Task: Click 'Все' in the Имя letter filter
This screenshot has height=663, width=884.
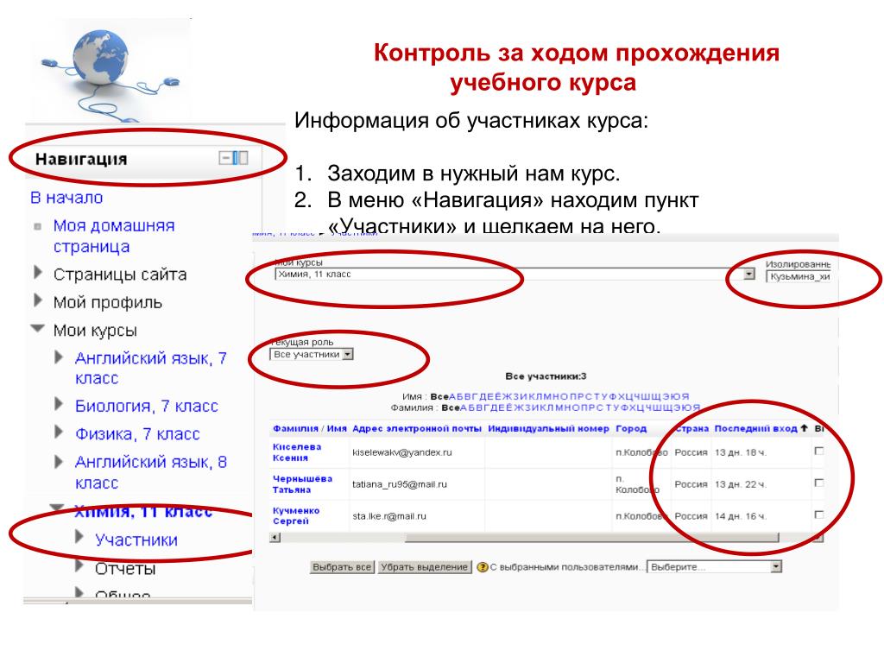Action: pyautogui.click(x=439, y=396)
